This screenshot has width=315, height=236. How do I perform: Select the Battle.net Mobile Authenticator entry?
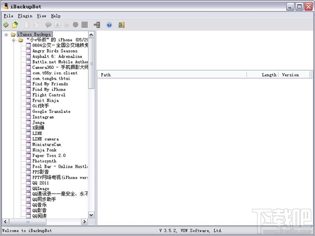tap(60, 62)
